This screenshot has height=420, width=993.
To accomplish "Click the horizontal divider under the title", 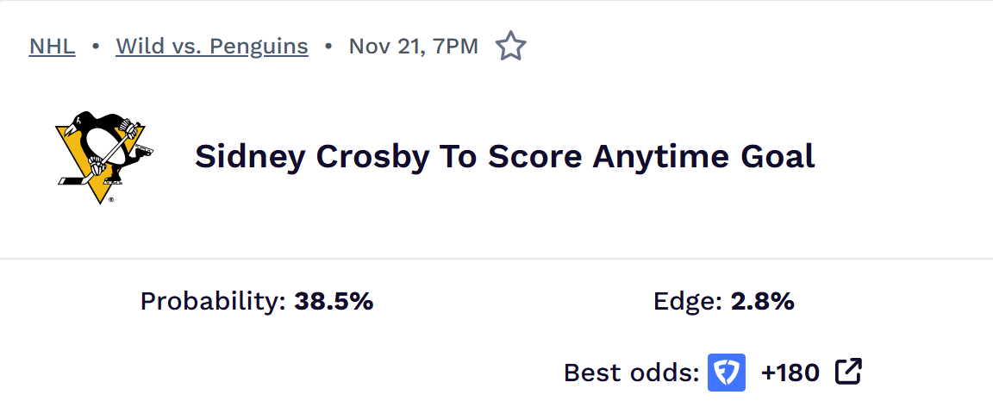I will tap(496, 258).
